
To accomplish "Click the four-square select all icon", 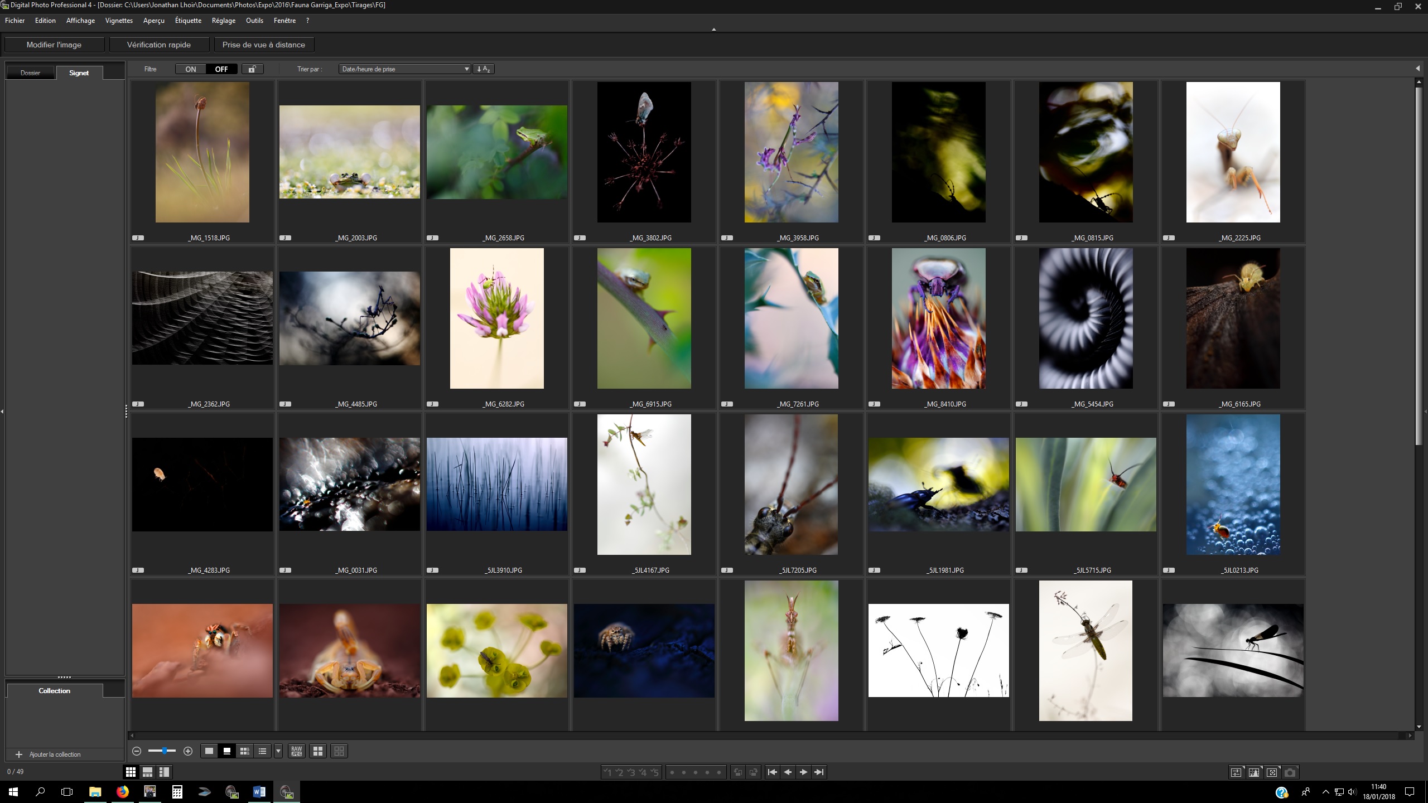I will (x=318, y=751).
